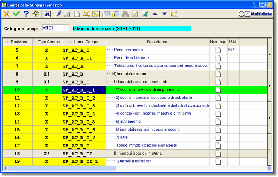Open the note icon for Parte richiamata
The height and width of the screenshot is (177, 278).
click(218, 50)
